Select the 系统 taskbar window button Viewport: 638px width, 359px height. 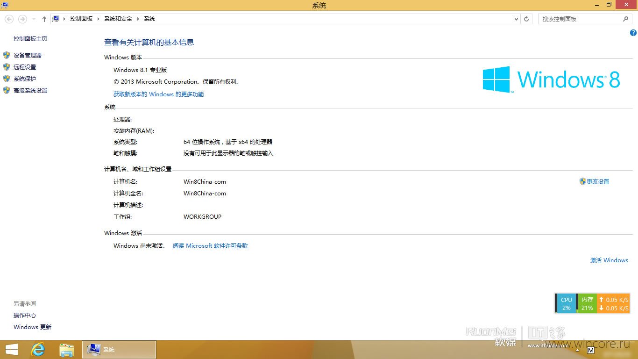pos(119,350)
